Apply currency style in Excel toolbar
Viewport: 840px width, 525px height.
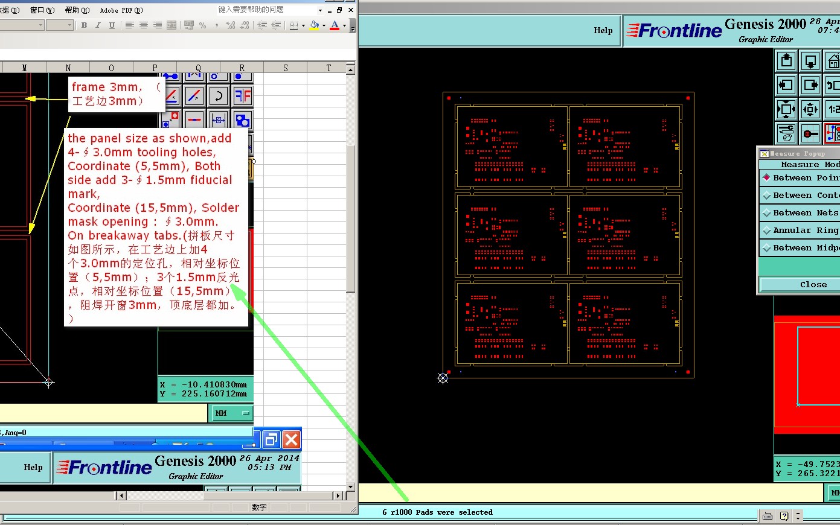click(x=189, y=25)
